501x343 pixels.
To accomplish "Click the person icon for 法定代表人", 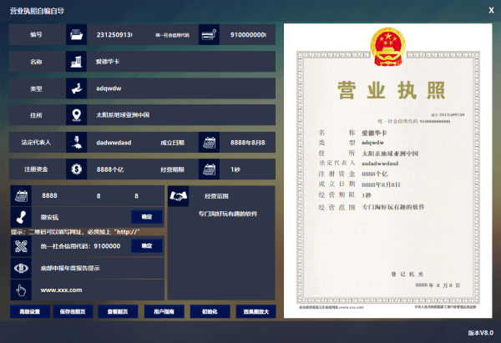I will coord(76,143).
